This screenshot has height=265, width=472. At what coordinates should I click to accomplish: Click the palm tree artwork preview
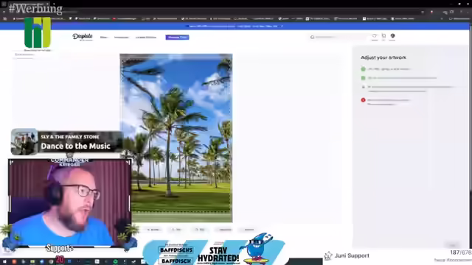point(176,138)
